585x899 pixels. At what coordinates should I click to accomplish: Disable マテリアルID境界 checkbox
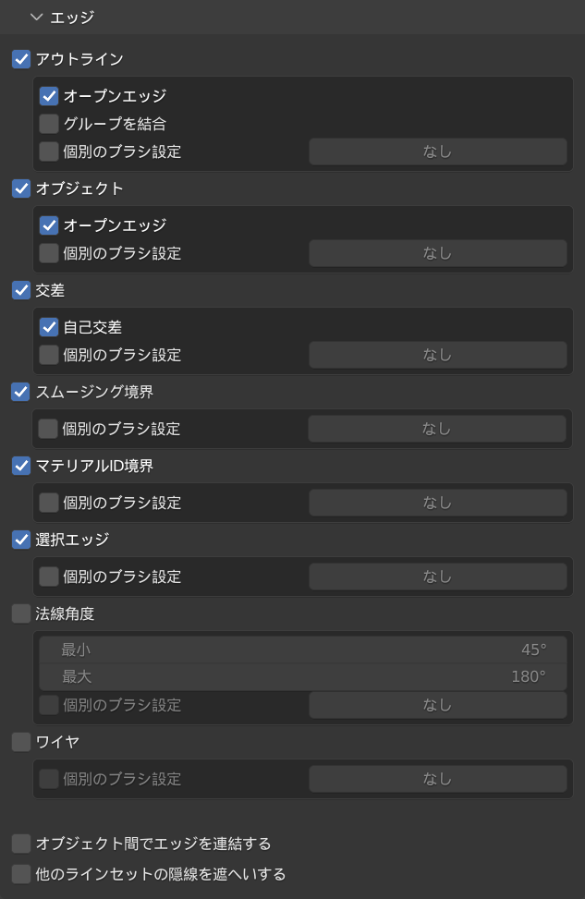(21, 466)
